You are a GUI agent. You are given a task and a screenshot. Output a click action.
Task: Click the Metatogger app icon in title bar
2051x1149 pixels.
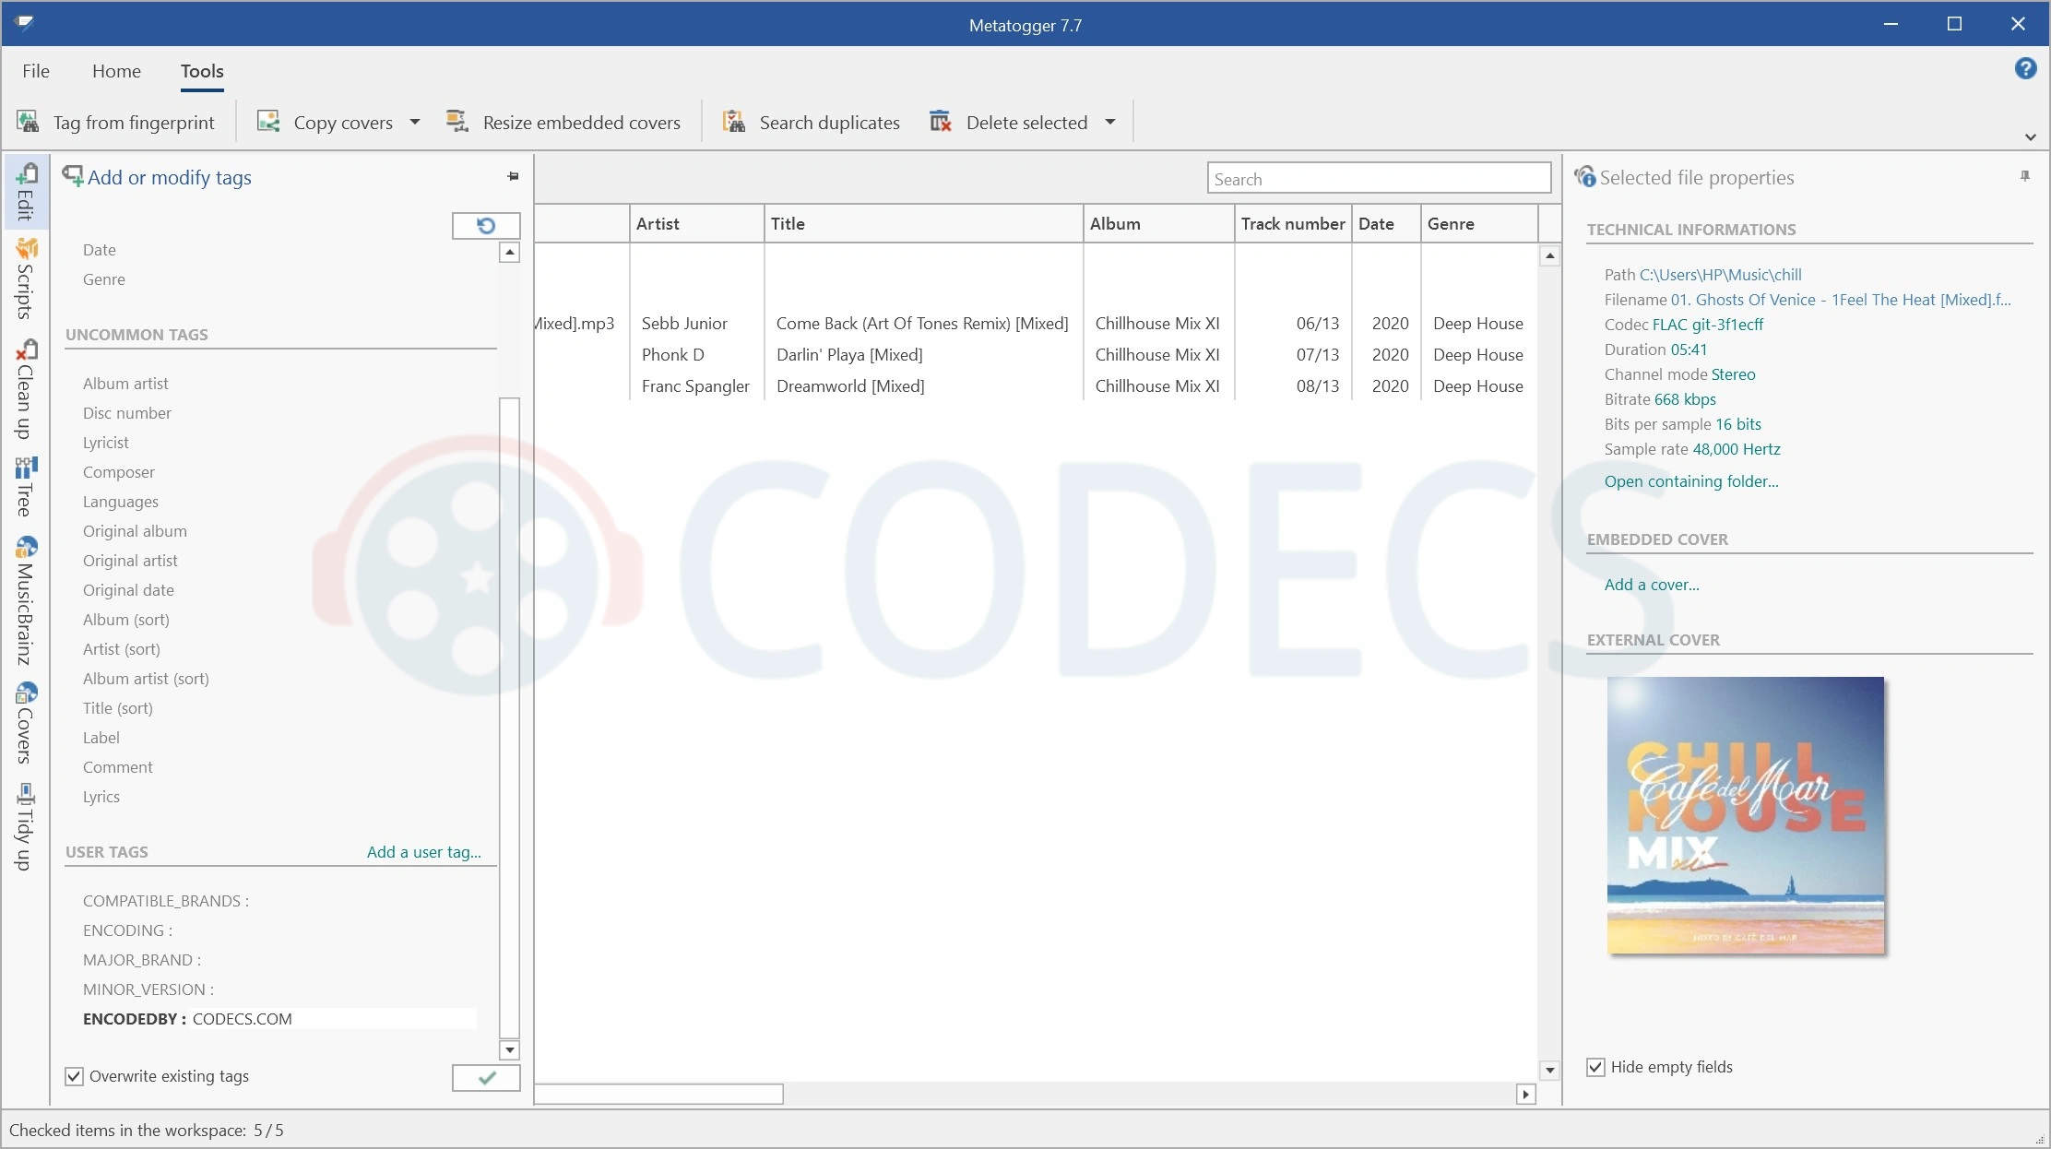(25, 22)
